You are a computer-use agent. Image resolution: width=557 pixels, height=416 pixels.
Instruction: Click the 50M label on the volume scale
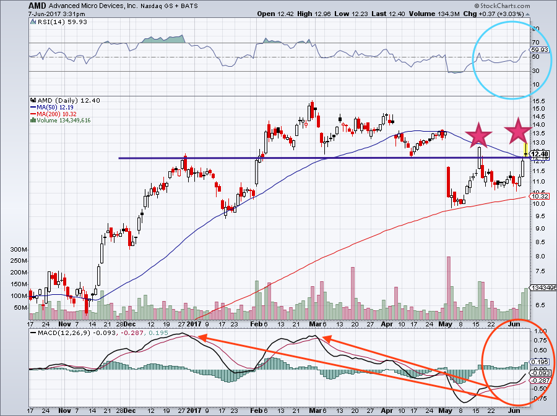20,308
